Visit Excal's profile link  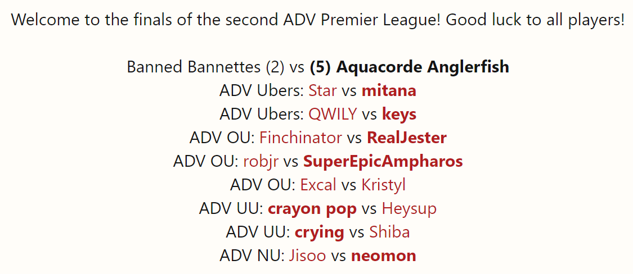(318, 185)
